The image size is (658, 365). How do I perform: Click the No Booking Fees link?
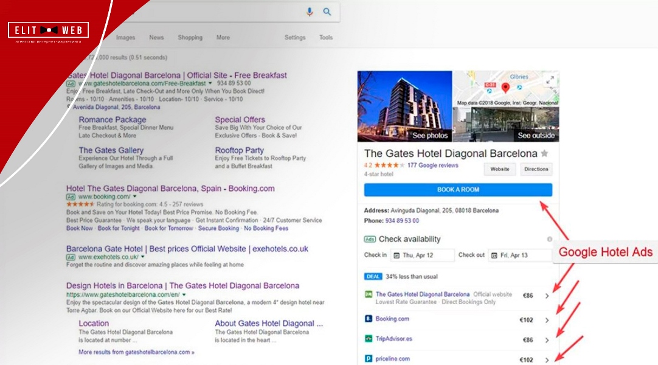266,228
